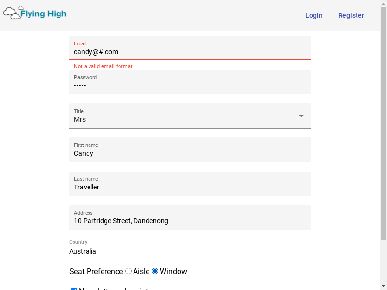Click the First name field with Candy
387x290 pixels.
(190, 153)
